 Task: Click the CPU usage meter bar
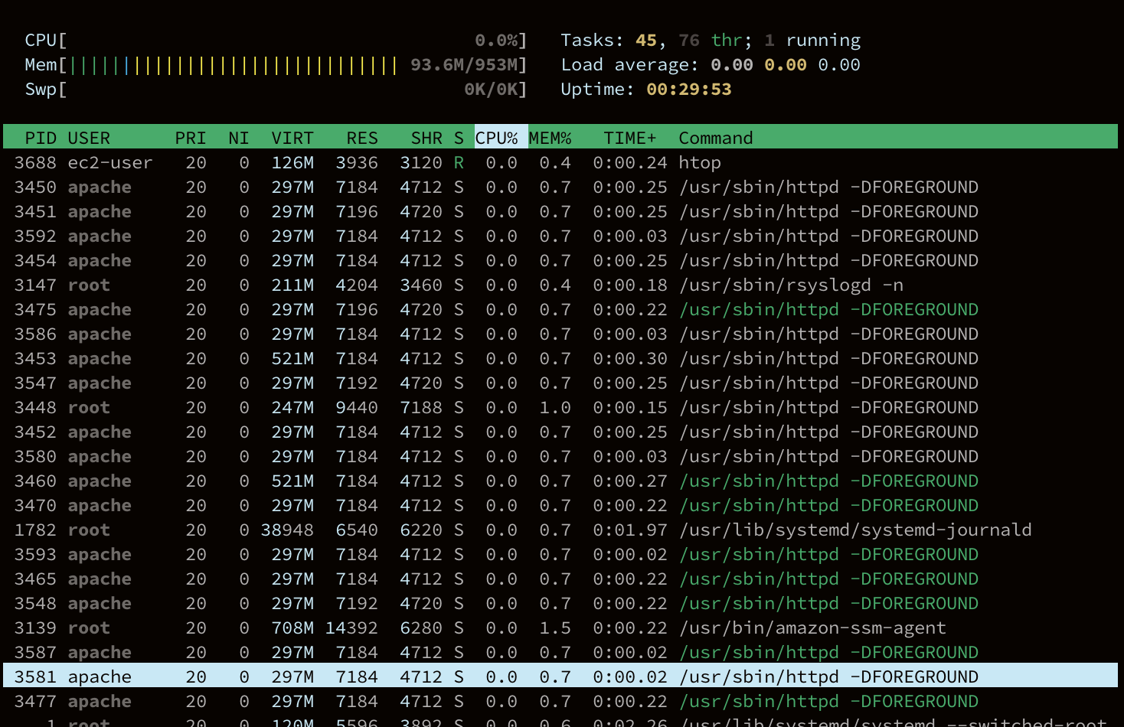coord(276,40)
